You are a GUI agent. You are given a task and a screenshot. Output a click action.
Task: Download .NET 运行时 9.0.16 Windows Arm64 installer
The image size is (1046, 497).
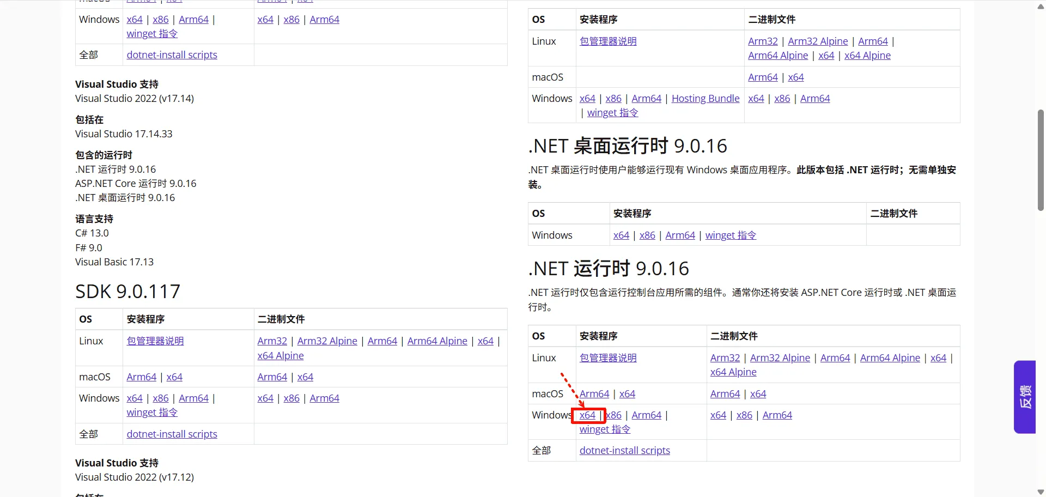pos(647,415)
